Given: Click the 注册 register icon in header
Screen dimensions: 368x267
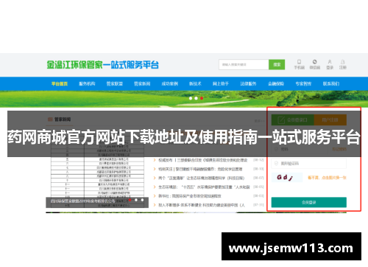Looking at the screenshot, I should (x=343, y=64).
